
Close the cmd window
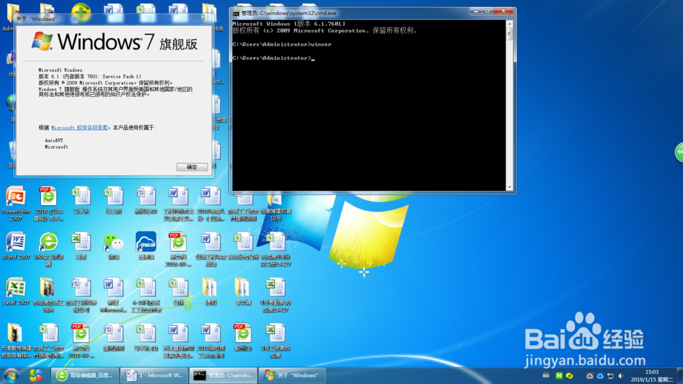tap(503, 11)
